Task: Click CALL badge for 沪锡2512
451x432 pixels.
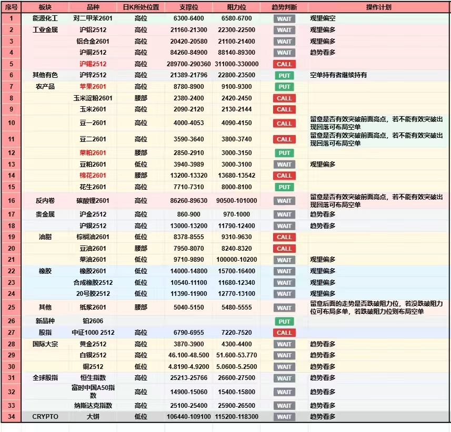Action: [284, 64]
